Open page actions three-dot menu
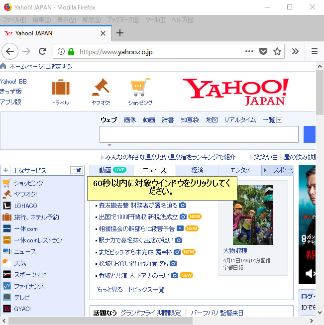The width and height of the screenshot is (324, 325). [x=249, y=51]
